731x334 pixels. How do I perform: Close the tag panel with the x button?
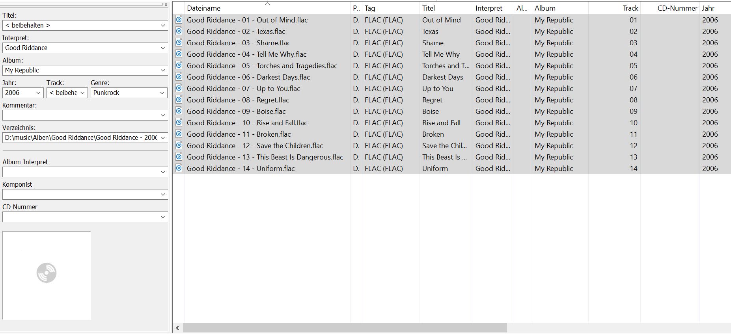tap(166, 4)
